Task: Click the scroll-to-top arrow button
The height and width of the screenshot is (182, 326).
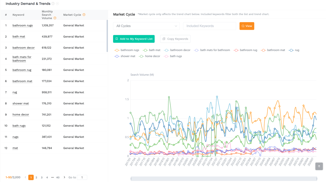Action: point(319,166)
